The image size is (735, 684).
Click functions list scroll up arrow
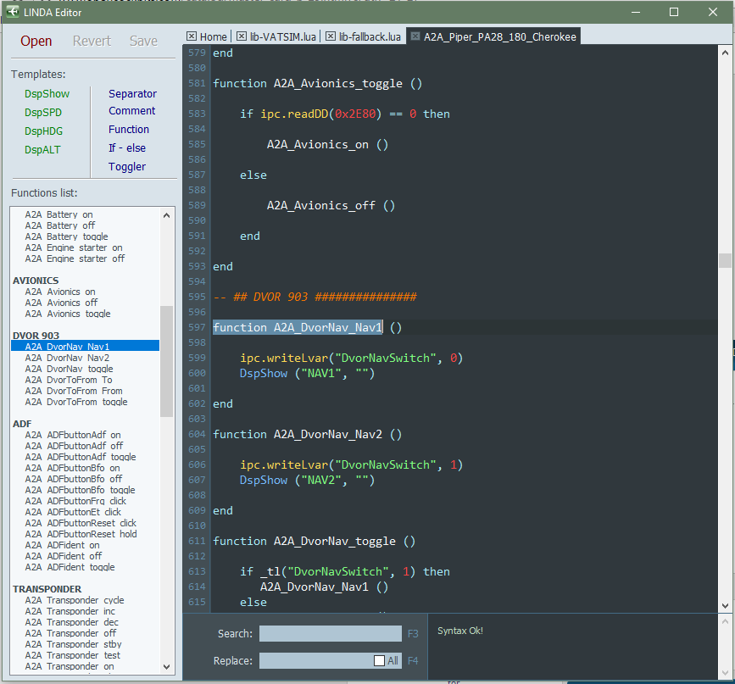(x=166, y=215)
